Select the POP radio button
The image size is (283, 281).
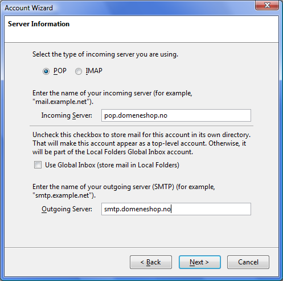pos(46,71)
